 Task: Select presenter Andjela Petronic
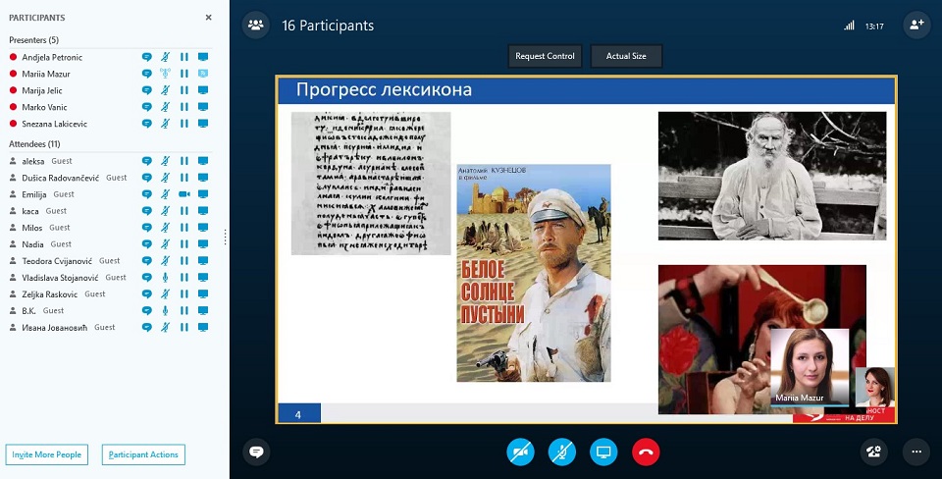tap(52, 57)
